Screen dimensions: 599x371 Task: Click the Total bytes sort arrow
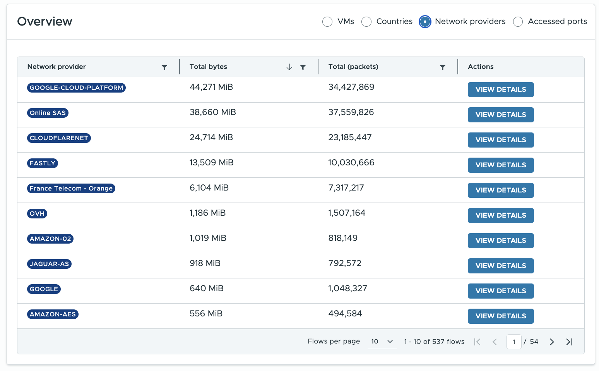click(x=289, y=67)
